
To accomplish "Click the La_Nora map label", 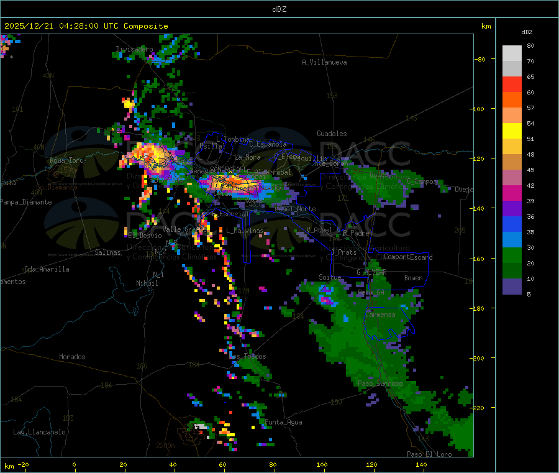I will (x=247, y=157).
